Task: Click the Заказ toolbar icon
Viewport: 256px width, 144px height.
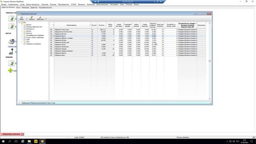Action: (22, 18)
